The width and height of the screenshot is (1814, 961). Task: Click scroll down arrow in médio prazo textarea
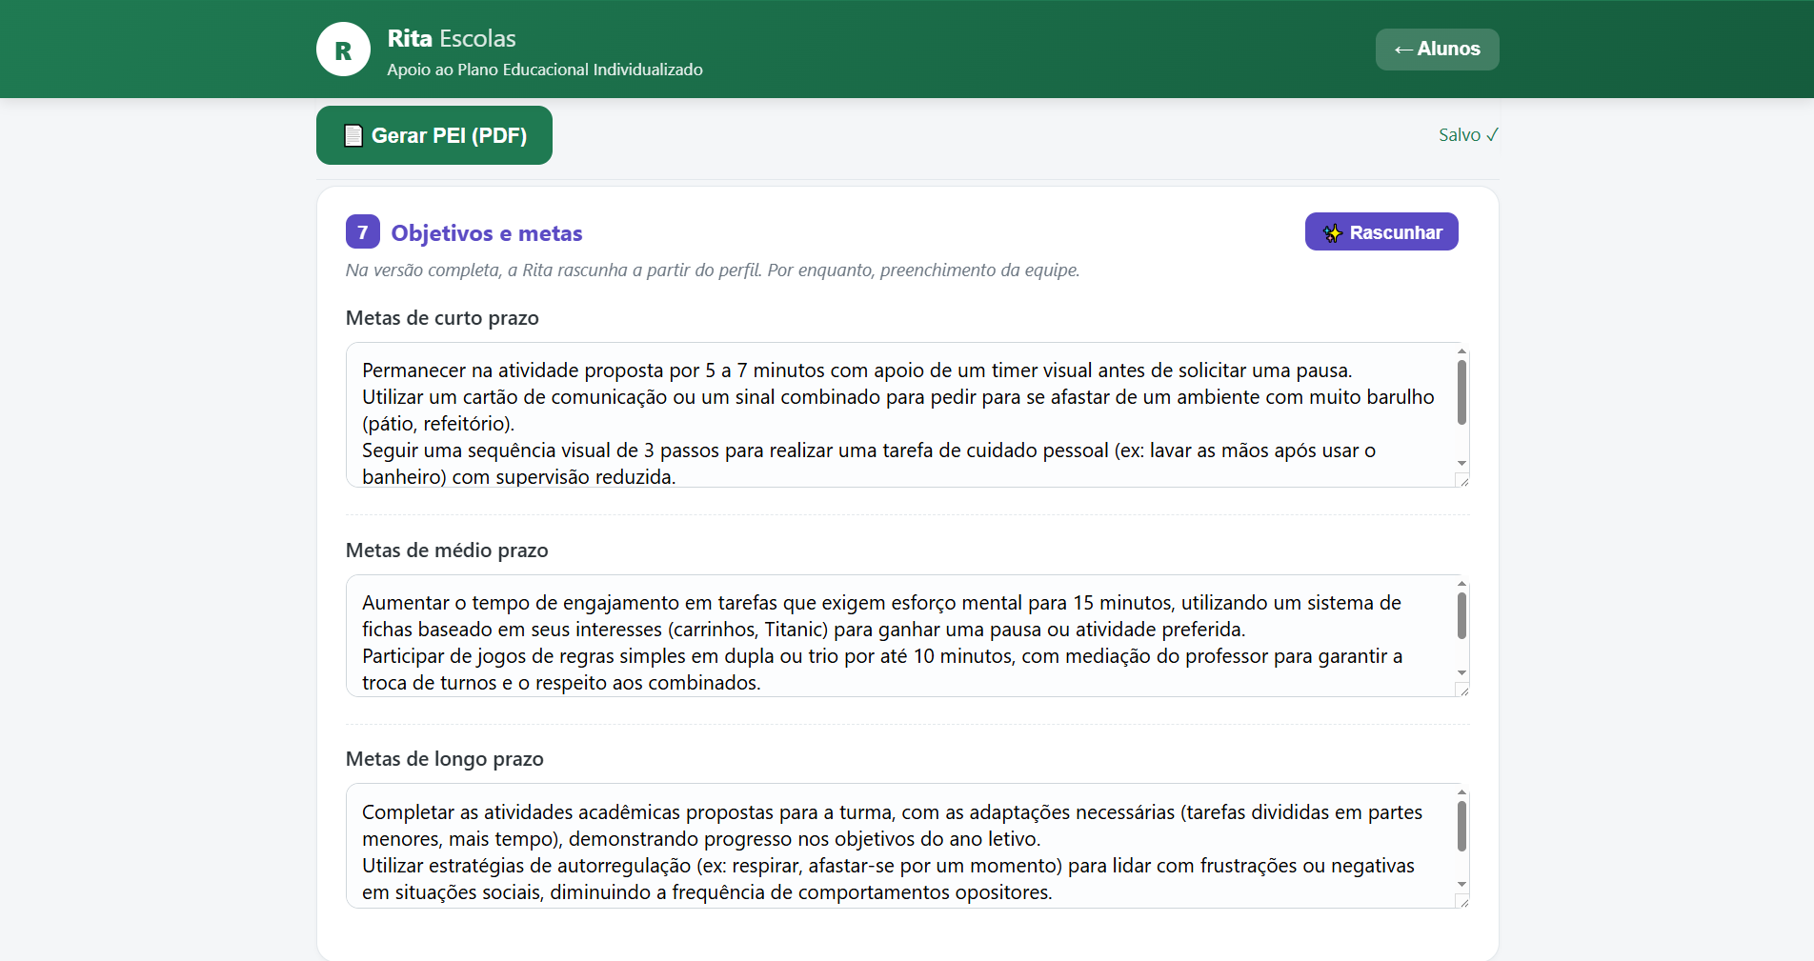click(x=1461, y=672)
